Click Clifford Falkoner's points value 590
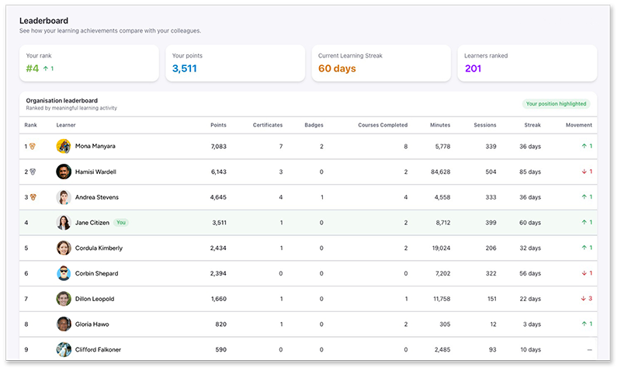Image resolution: width=621 pixels, height=371 pixels. click(x=220, y=349)
